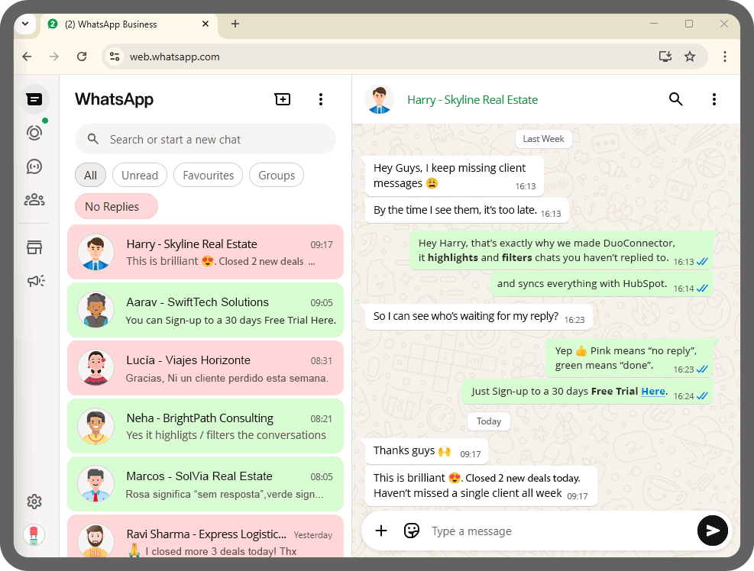Open Communities icon in sidebar
Viewport: 754px width, 571px height.
point(34,200)
